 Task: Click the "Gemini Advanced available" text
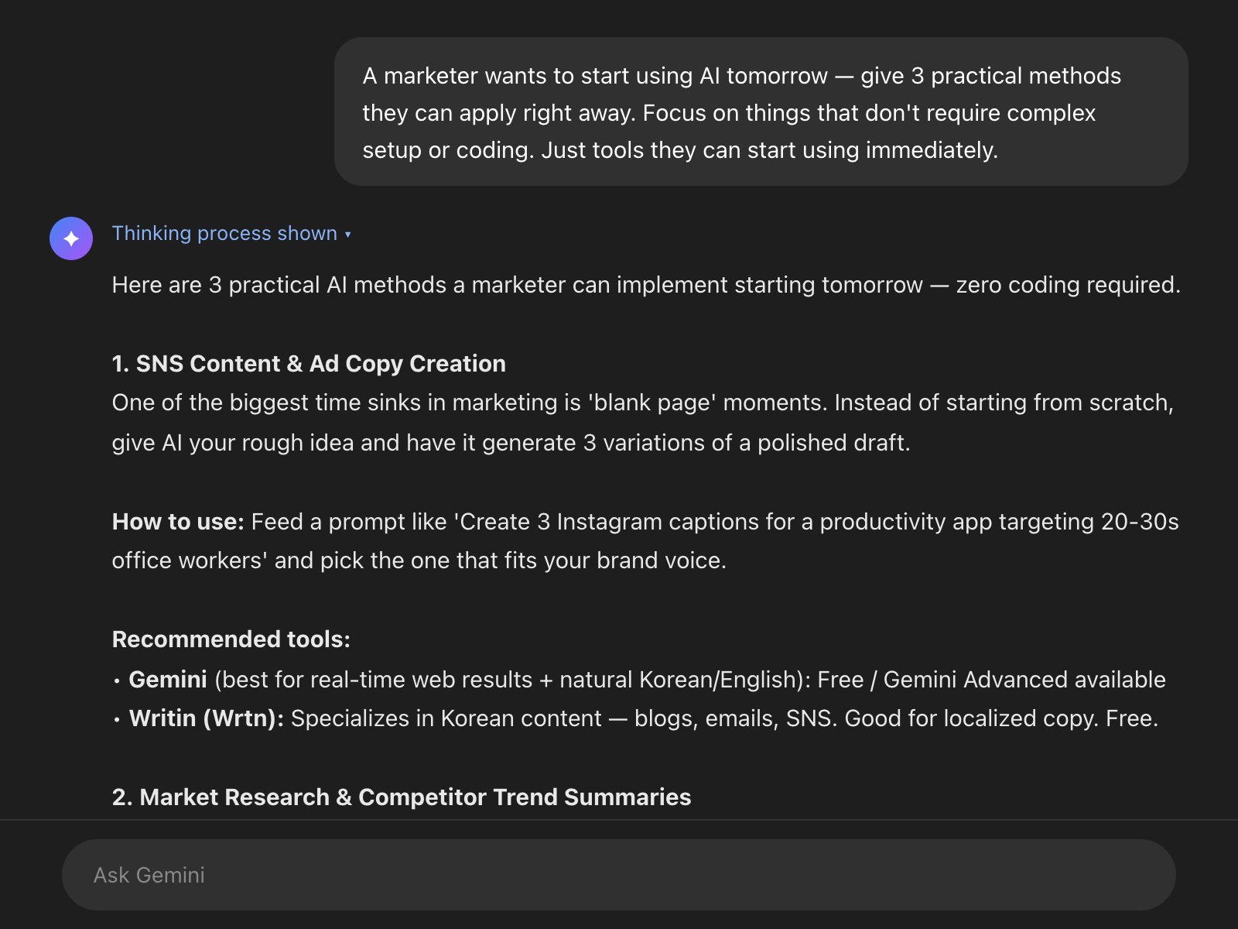pos(1024,680)
